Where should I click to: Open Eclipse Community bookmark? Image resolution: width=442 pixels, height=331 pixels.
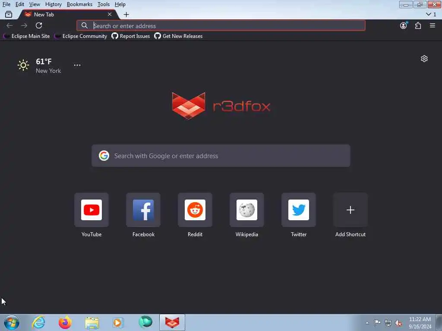click(x=81, y=36)
